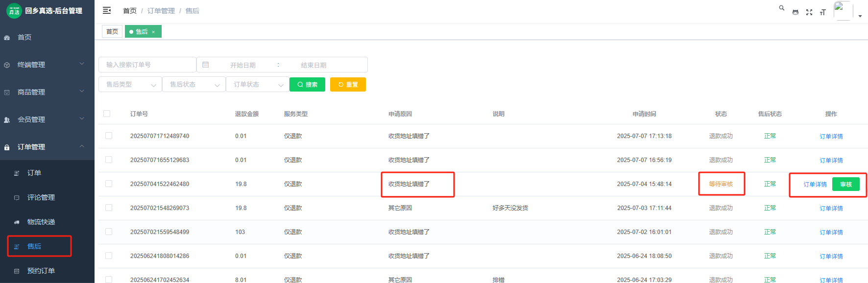Close the 售后 tab with its x icon

click(153, 32)
